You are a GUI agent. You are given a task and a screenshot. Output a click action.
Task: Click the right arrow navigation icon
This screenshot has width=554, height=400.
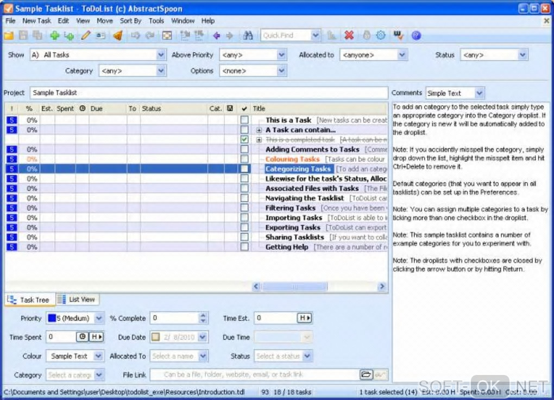coord(230,35)
